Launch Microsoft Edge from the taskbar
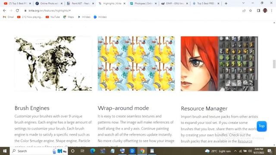The image size is (276, 155). point(93,151)
